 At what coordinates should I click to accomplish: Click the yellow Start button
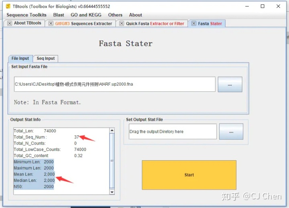[x=189, y=175]
